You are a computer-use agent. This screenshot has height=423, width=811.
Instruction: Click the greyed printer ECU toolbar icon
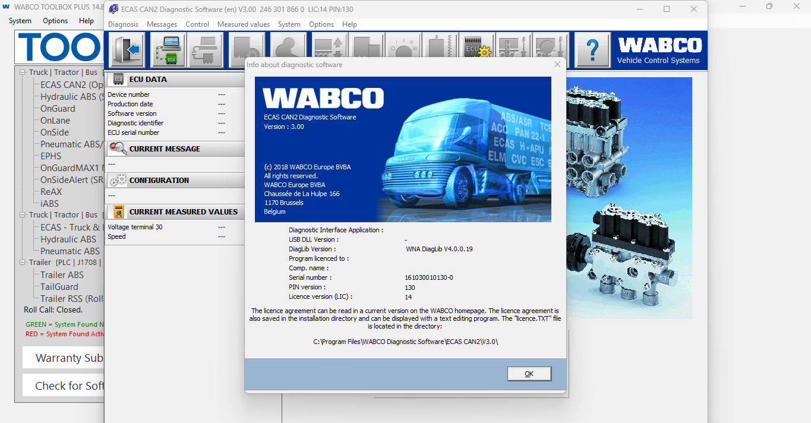(x=206, y=49)
